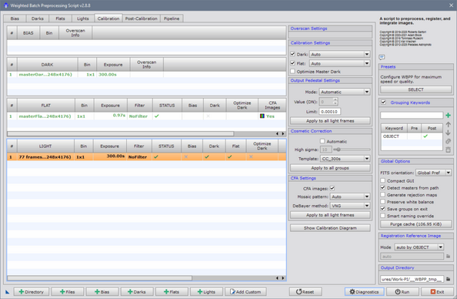Open the DeBayer method VNG dropdown
The image size is (457, 299).
[350, 206]
